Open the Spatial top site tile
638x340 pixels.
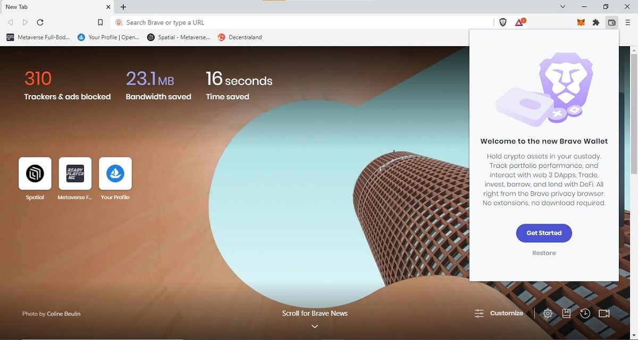[35, 174]
